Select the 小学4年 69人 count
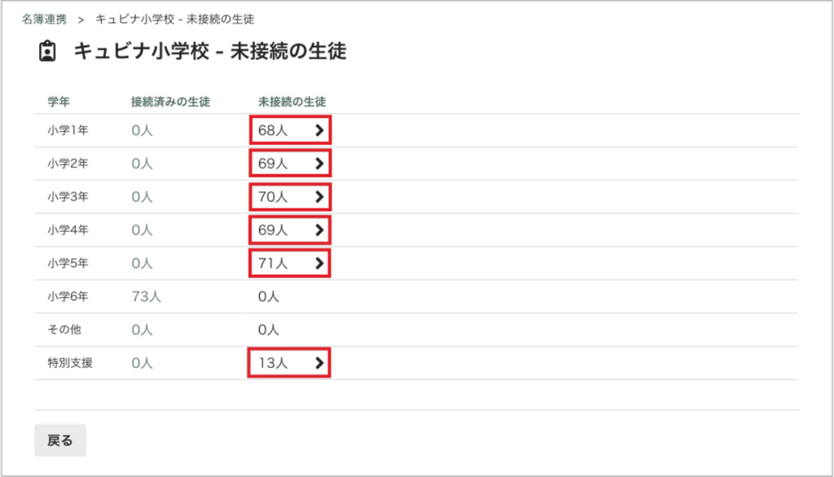Viewport: 834px width, 477px height. click(x=273, y=230)
